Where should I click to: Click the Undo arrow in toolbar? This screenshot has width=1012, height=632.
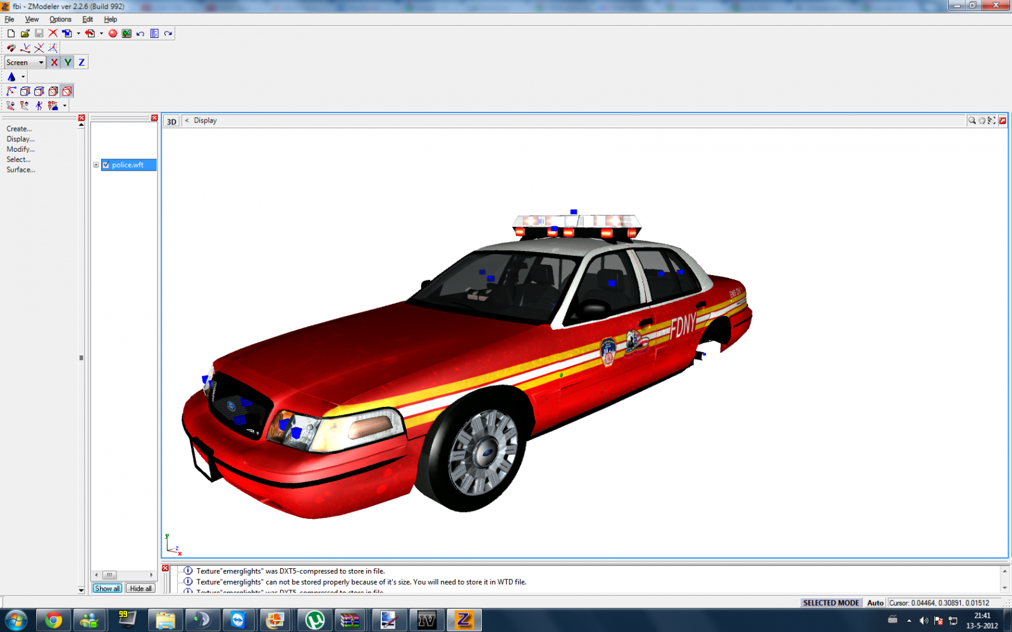[140, 33]
